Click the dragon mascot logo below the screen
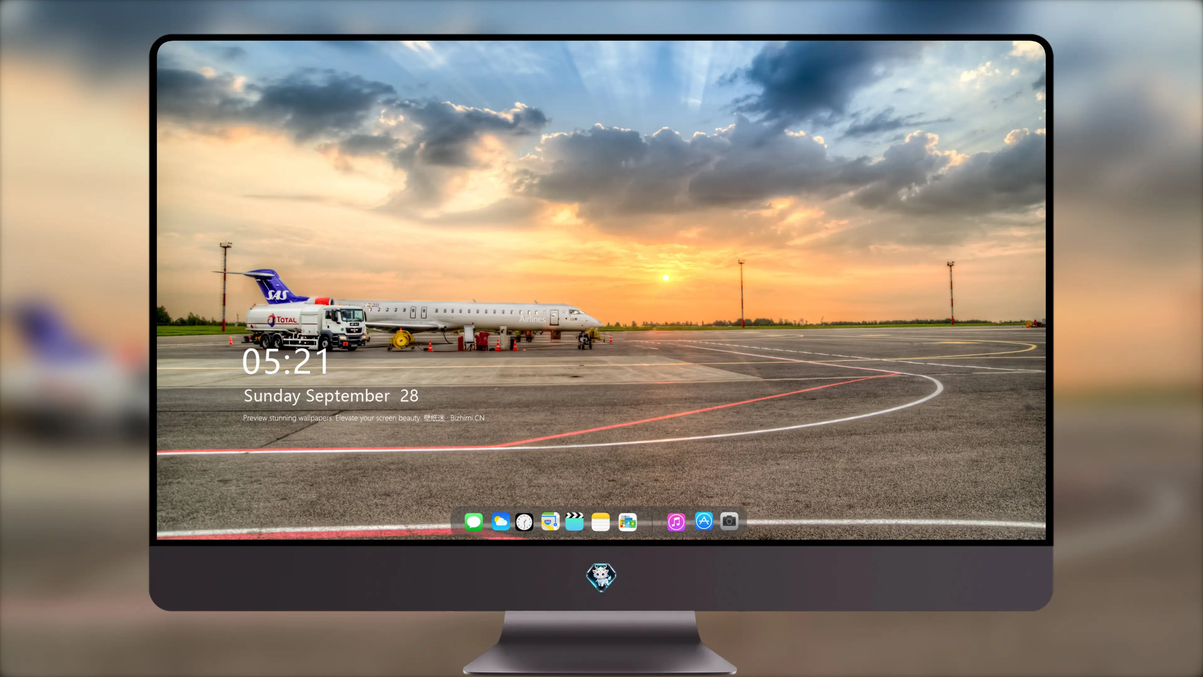The height and width of the screenshot is (677, 1203). click(x=601, y=577)
